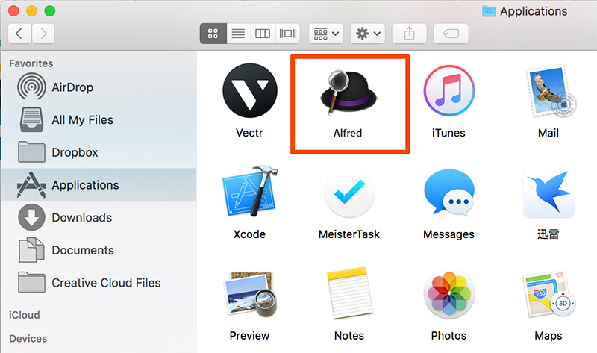This screenshot has height=353, width=597.
Task: Open Documents from the sidebar
Action: pyautogui.click(x=99, y=250)
